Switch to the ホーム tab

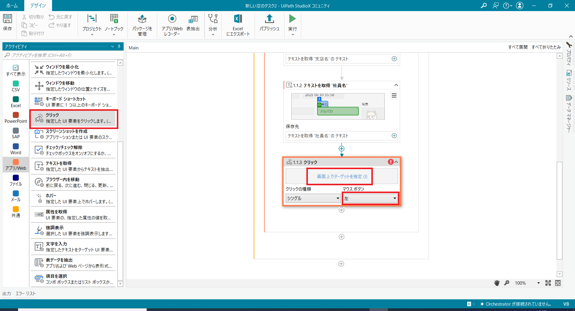12,5
